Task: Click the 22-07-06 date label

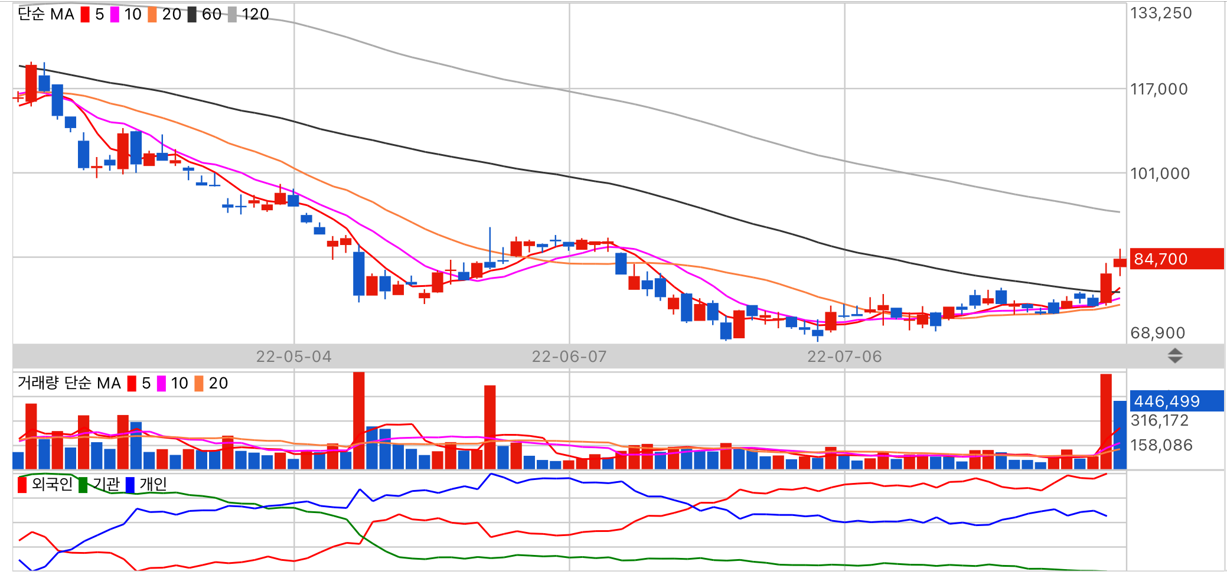Action: (x=844, y=357)
